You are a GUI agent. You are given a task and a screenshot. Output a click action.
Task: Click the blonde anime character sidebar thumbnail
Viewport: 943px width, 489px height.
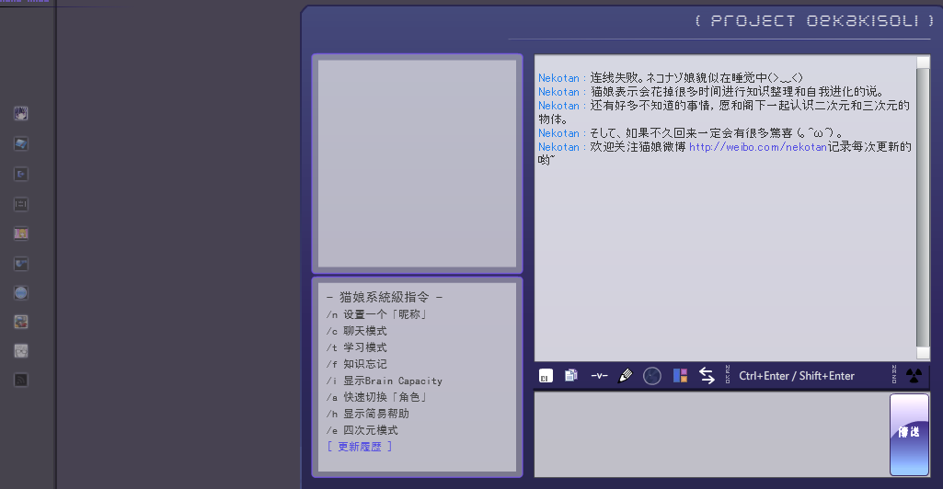click(x=21, y=233)
